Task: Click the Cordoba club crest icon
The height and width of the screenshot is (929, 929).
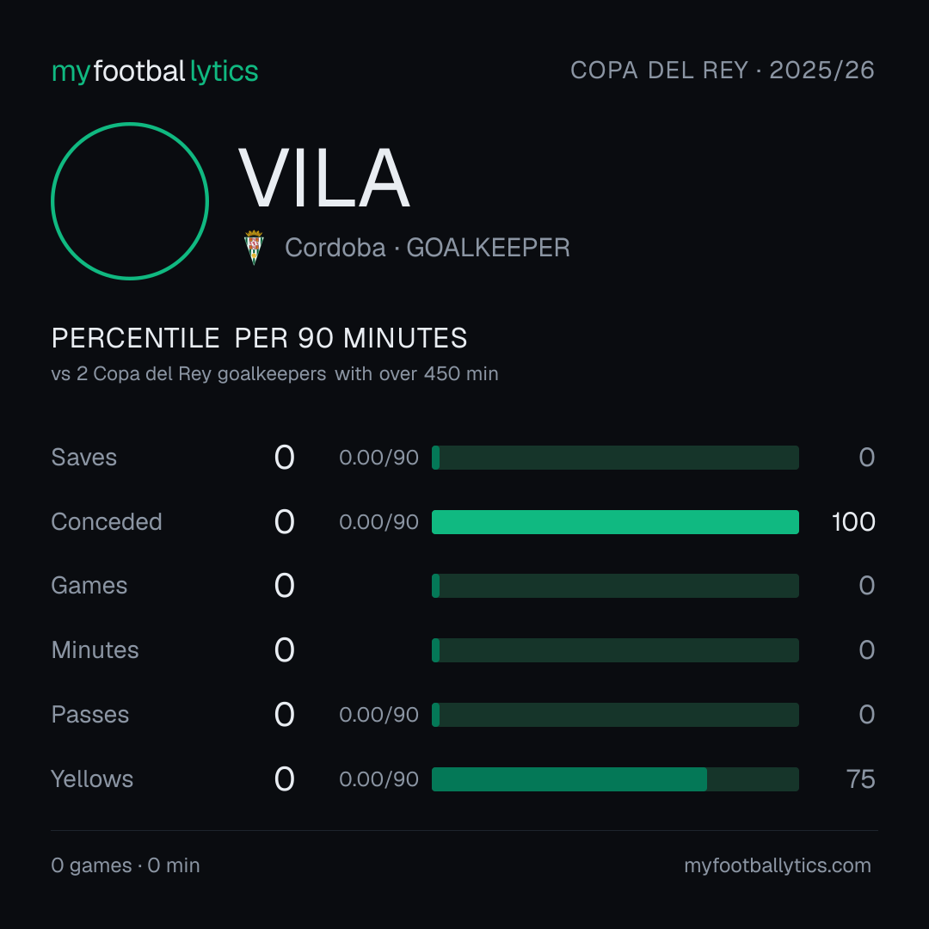Action: click(254, 248)
